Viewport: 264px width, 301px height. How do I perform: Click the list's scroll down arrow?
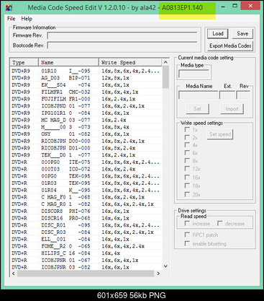[165, 266]
